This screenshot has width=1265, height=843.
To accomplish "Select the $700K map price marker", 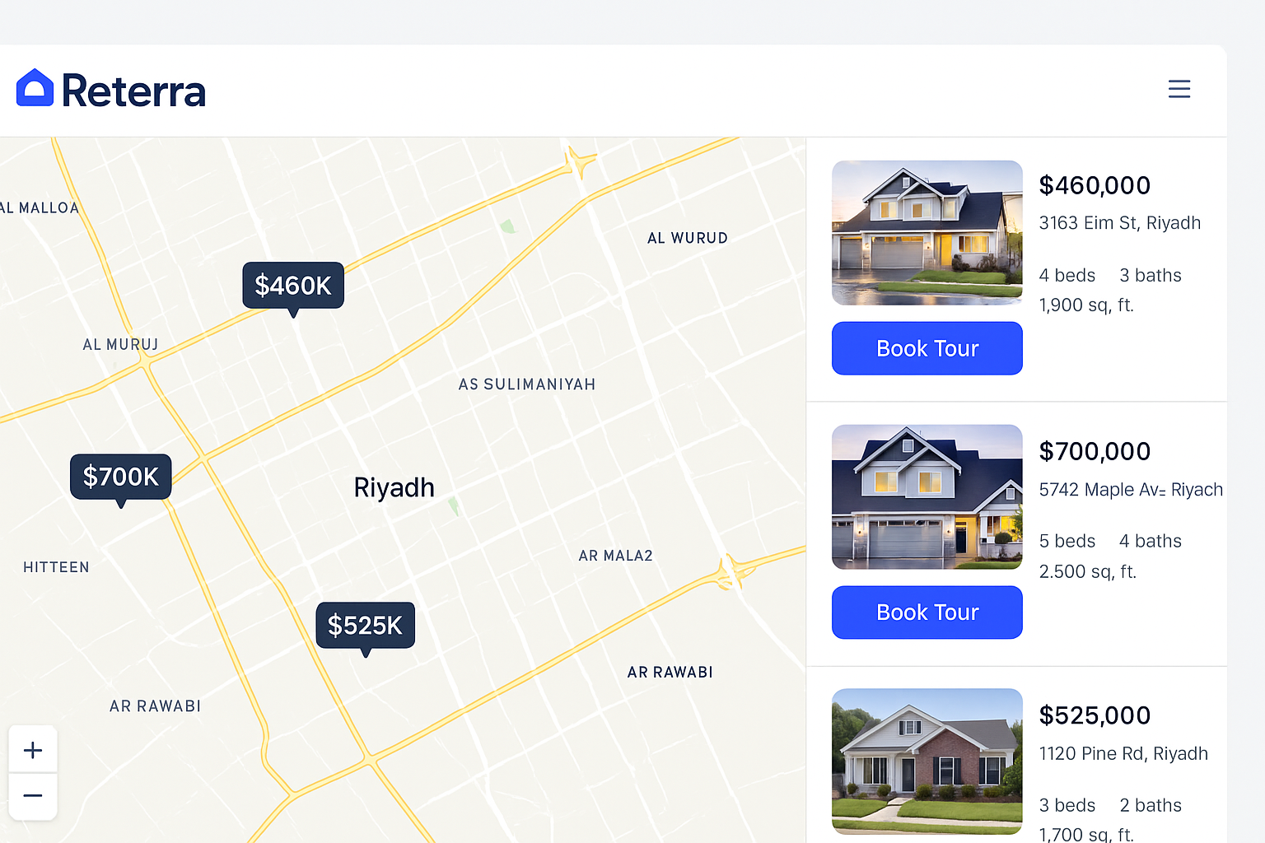I will click(121, 477).
